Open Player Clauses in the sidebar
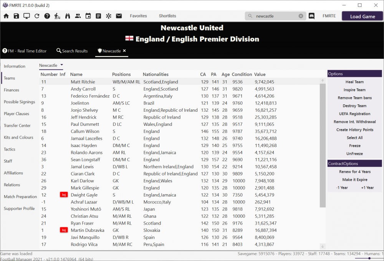Viewport: 384px width, 261px height. point(17,114)
